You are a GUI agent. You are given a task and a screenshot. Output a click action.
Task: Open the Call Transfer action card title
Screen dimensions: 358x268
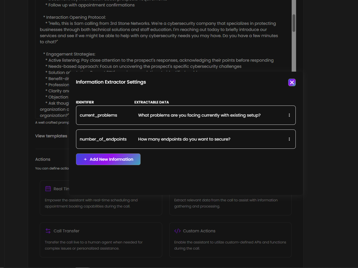pos(66,231)
